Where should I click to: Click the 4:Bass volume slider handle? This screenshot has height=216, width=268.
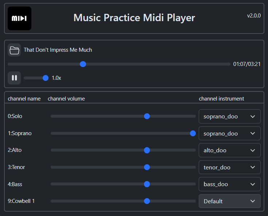click(x=147, y=184)
